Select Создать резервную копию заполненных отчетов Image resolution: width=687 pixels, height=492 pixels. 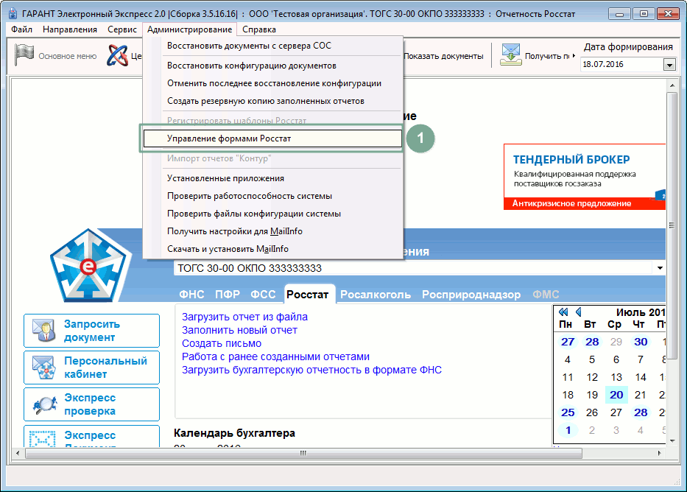tap(272, 101)
